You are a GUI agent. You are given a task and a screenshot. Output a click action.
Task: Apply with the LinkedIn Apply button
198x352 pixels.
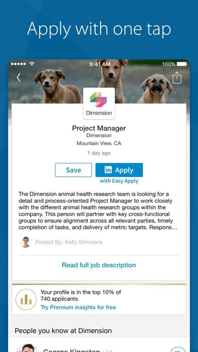coord(119,170)
